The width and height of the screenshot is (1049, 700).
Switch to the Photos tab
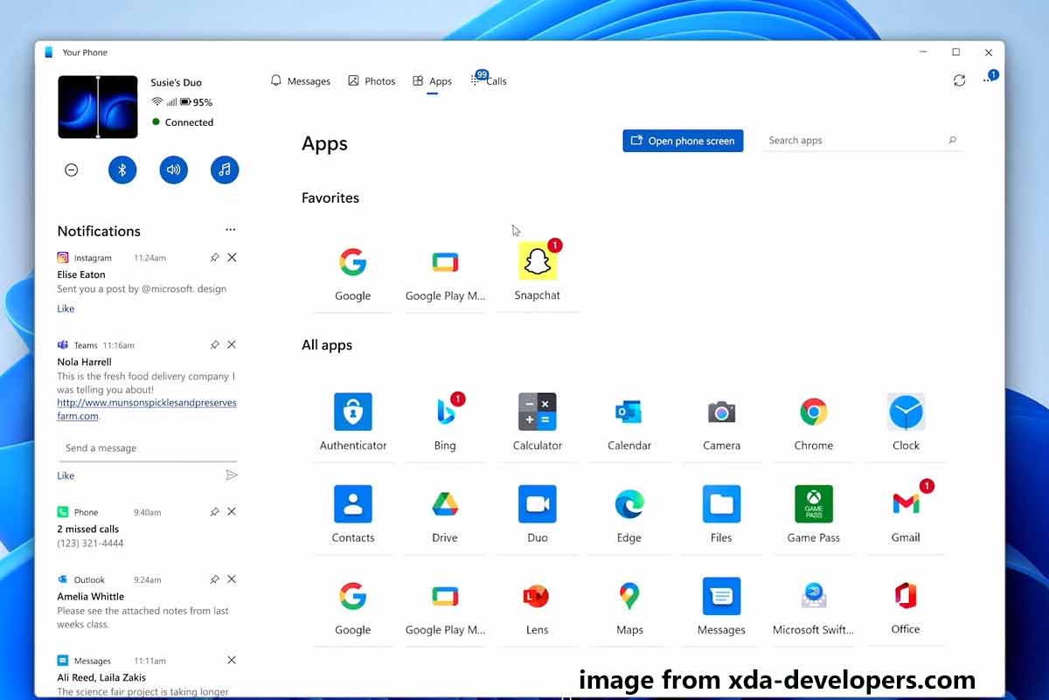(372, 81)
